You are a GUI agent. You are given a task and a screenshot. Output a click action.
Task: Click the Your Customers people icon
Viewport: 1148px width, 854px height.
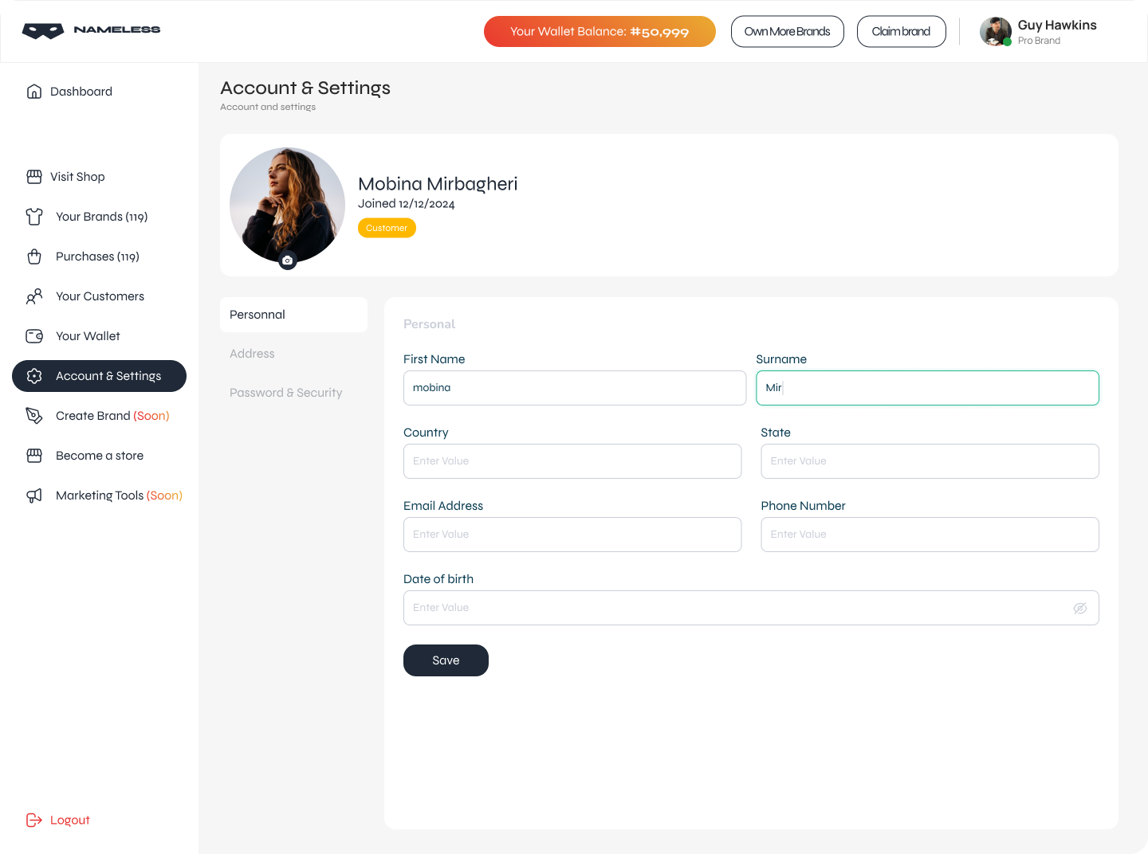coord(34,296)
